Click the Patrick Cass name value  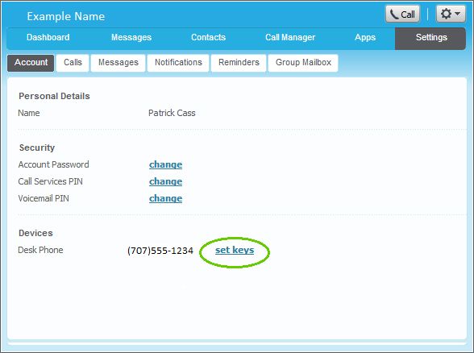pos(172,113)
